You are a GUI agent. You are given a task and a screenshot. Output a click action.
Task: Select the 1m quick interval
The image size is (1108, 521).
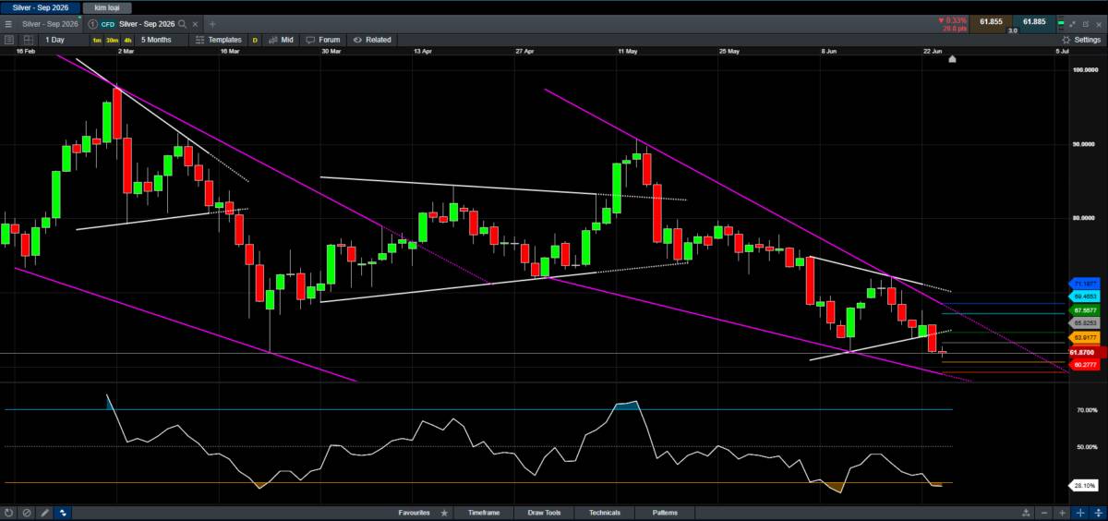pyautogui.click(x=97, y=40)
